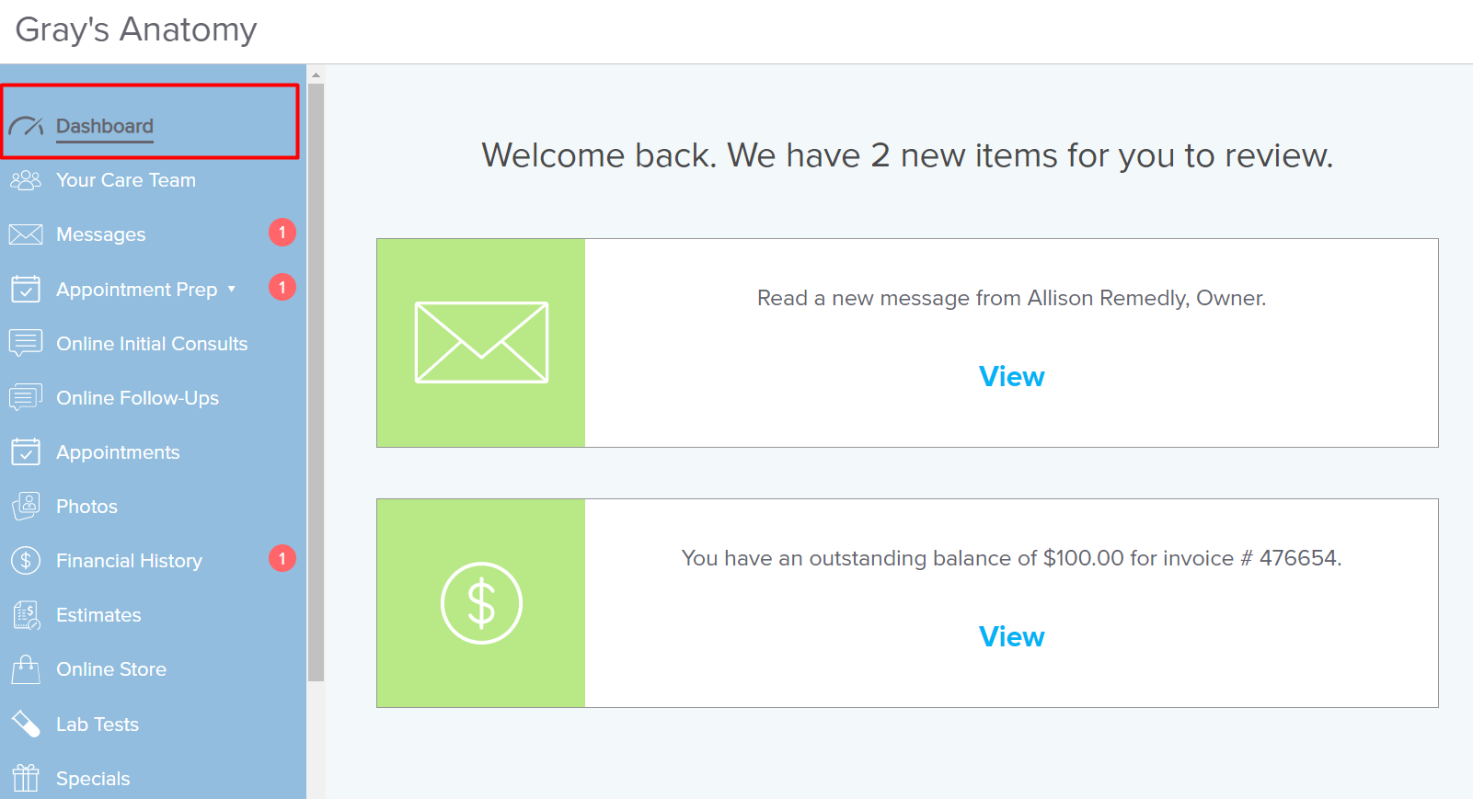Click the sidebar scrollbar up arrow
This screenshot has width=1473, height=799.
316,75
